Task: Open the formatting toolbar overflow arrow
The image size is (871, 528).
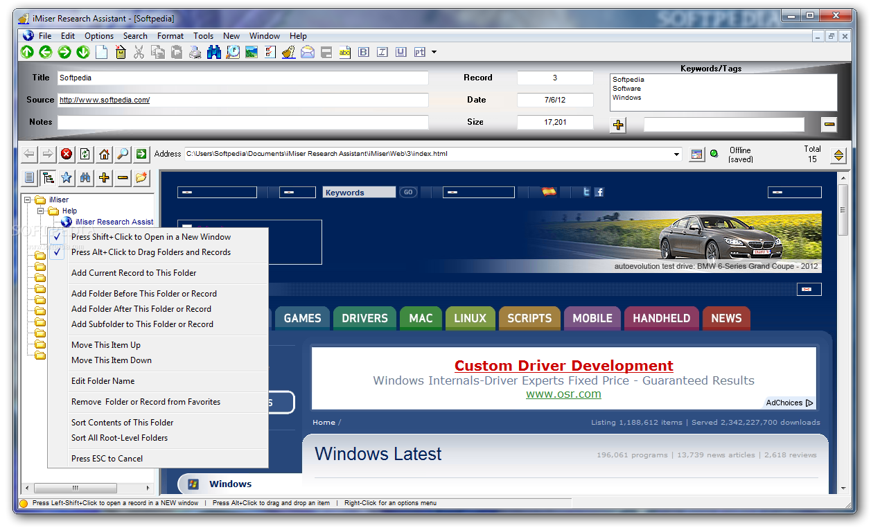Action: point(434,52)
